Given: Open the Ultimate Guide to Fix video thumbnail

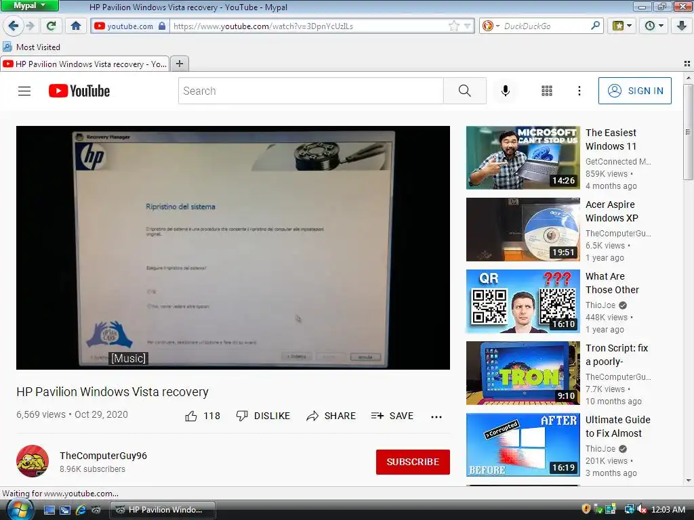Looking at the screenshot, I should 523,444.
